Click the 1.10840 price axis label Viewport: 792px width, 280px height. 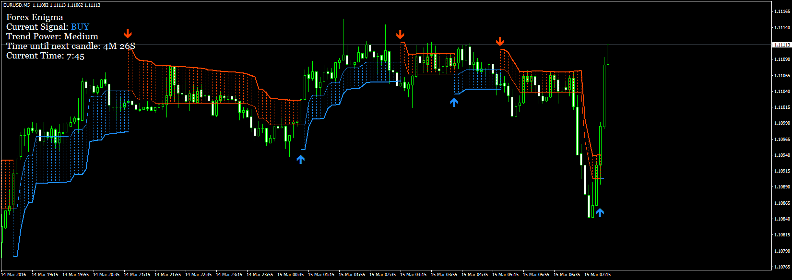point(782,219)
